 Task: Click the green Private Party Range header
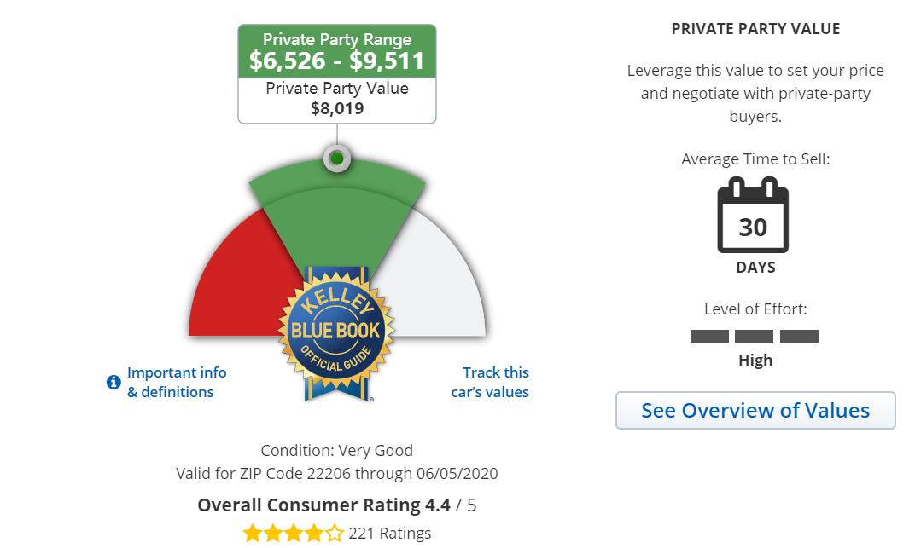337,51
